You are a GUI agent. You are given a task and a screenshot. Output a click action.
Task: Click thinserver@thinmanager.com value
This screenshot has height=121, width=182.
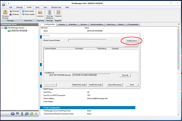click(97, 98)
